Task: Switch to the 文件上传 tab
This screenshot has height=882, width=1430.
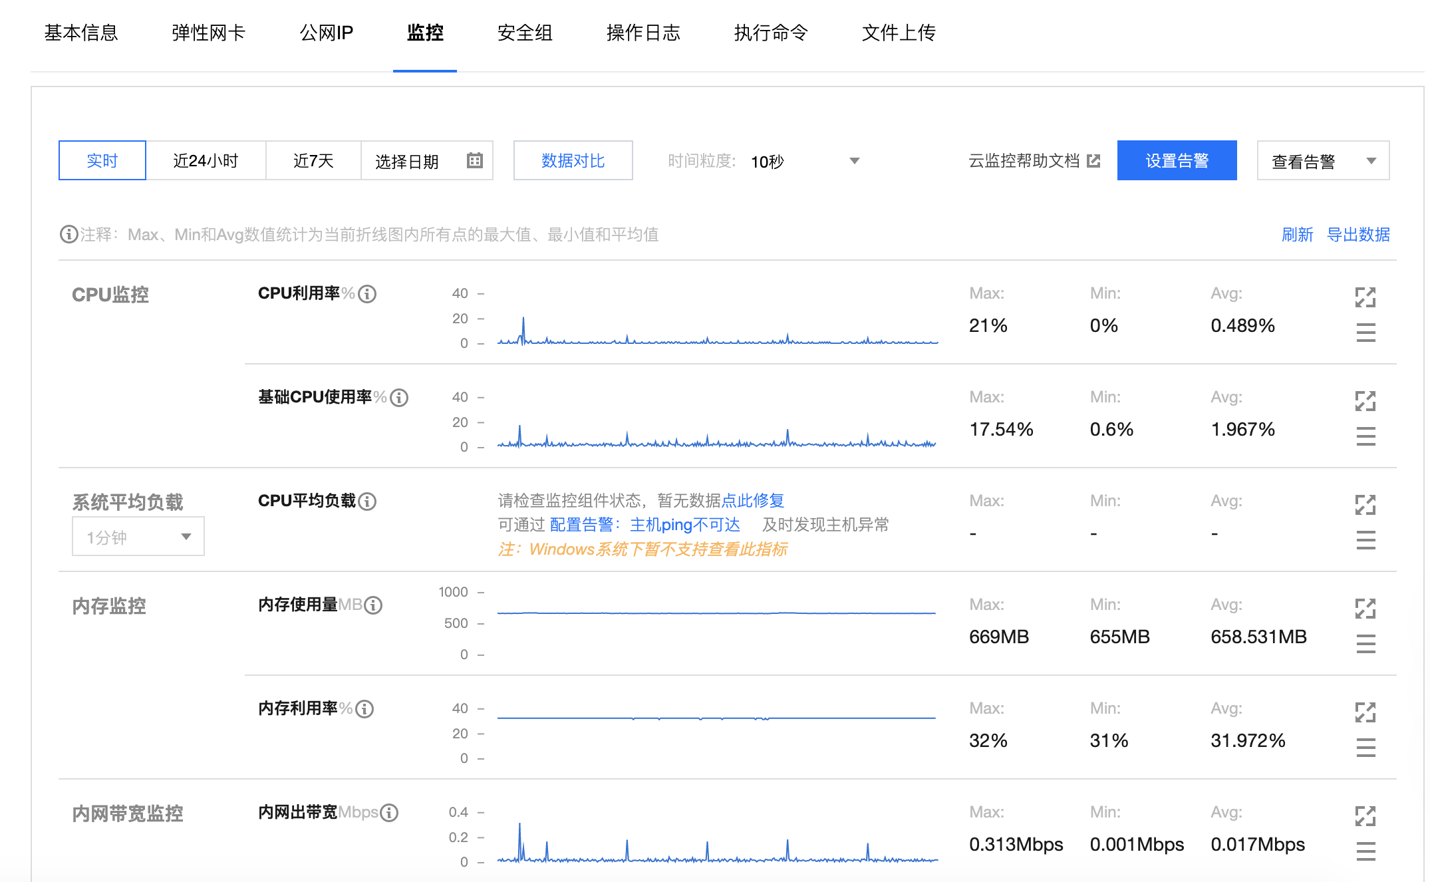Action: click(x=899, y=33)
